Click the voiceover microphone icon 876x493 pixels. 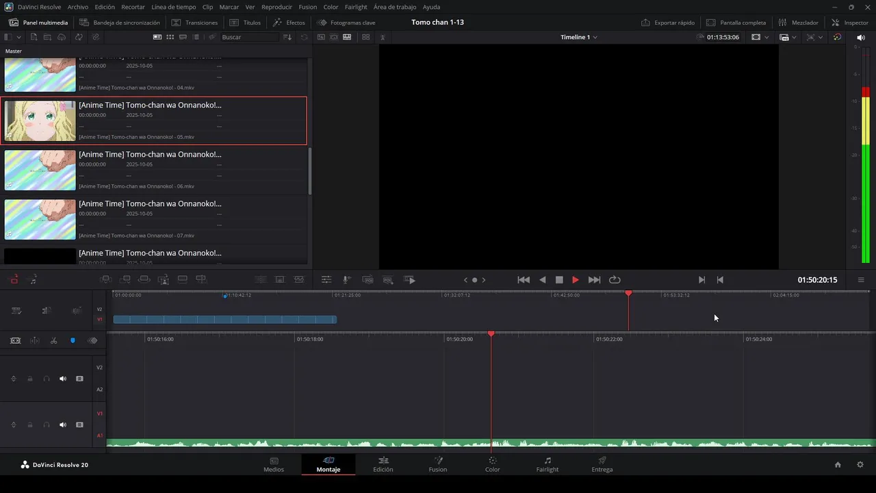tap(346, 279)
